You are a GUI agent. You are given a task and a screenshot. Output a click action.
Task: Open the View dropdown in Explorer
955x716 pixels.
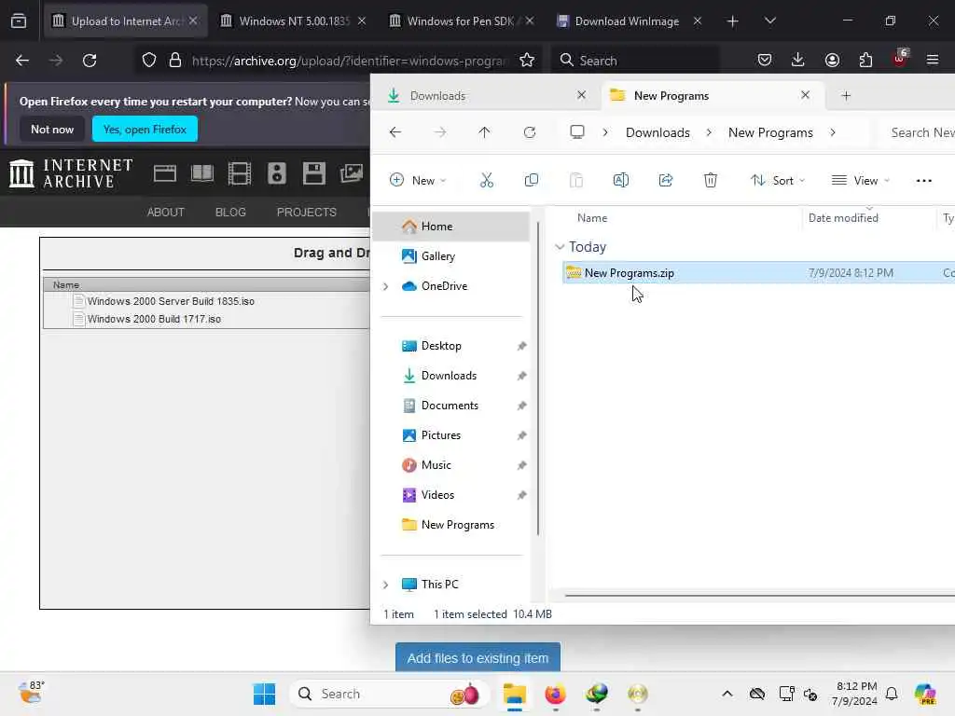pos(861,180)
